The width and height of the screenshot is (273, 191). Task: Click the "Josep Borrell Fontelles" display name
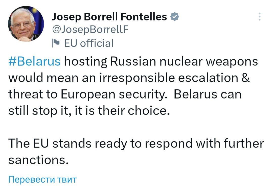coord(109,17)
